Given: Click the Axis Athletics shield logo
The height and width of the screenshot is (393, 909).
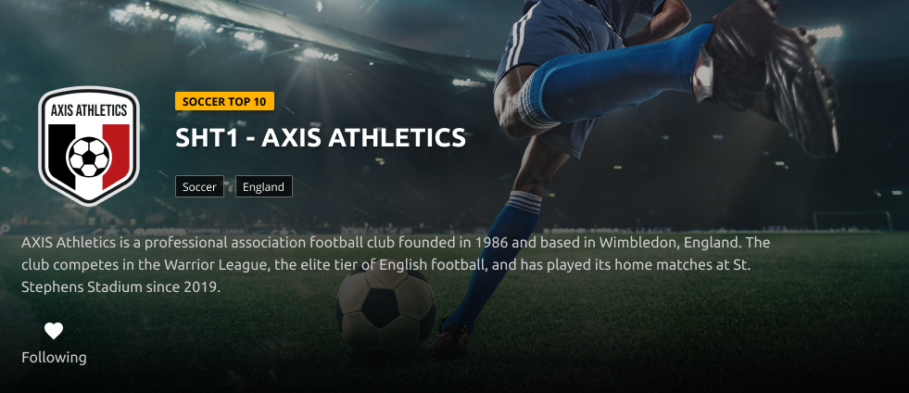Looking at the screenshot, I should [x=89, y=146].
